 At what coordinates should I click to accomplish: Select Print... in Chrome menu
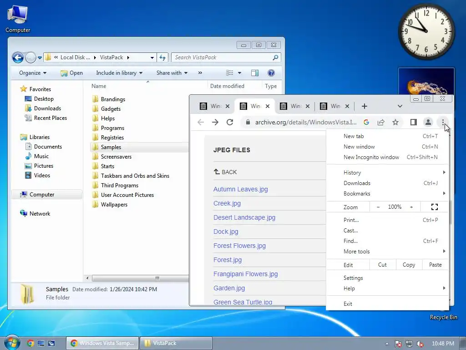387,220
